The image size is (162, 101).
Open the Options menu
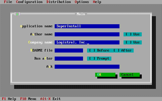click(82, 2)
